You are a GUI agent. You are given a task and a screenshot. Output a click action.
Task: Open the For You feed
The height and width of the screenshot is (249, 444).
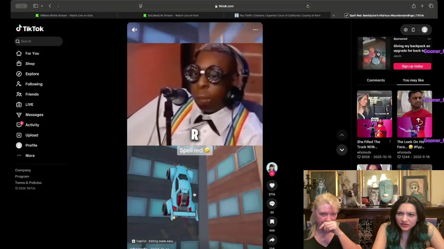(x=28, y=53)
